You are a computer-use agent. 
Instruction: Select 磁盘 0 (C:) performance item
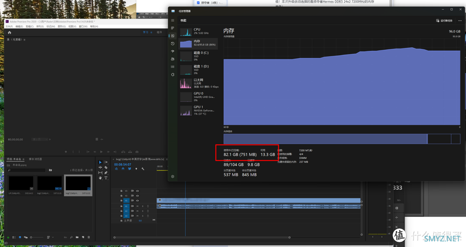tap(198, 56)
